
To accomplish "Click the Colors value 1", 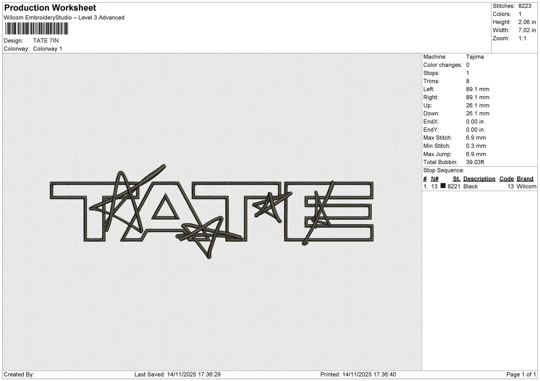I will [520, 14].
